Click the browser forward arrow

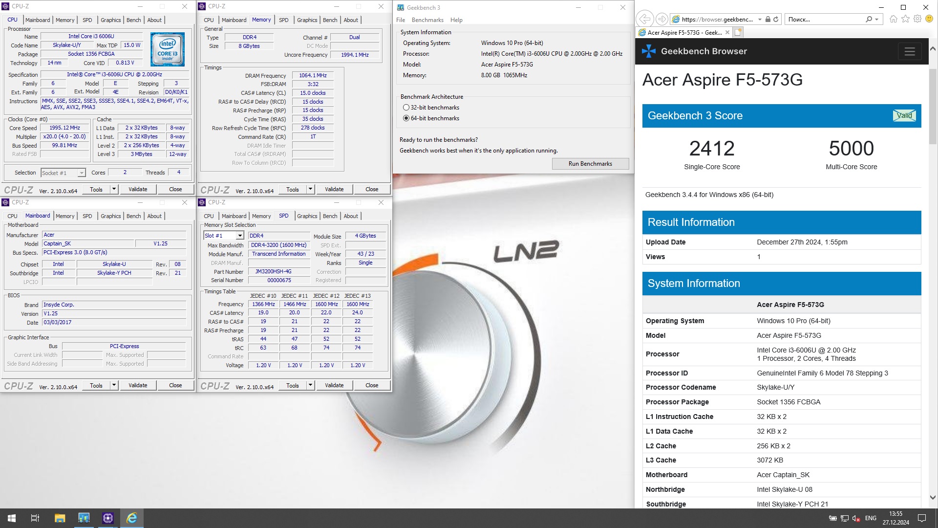click(662, 19)
